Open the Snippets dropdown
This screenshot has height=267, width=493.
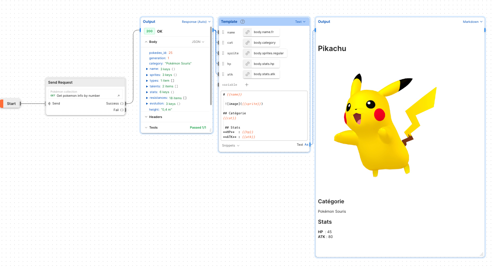pyautogui.click(x=231, y=145)
